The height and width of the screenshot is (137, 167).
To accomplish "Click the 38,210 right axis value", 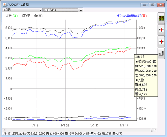I will pos(141,38).
